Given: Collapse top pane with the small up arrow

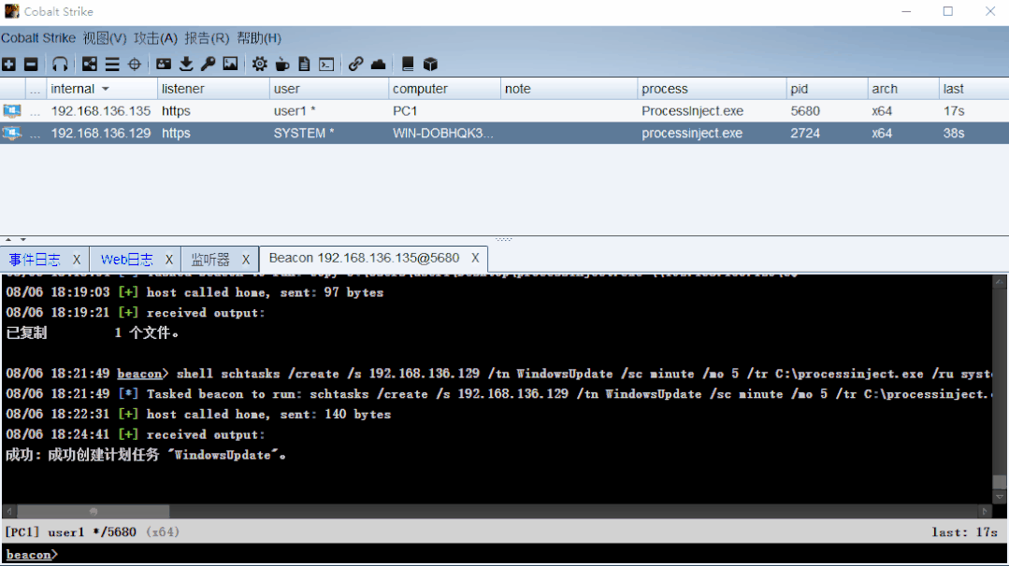Looking at the screenshot, I should pyautogui.click(x=8, y=240).
